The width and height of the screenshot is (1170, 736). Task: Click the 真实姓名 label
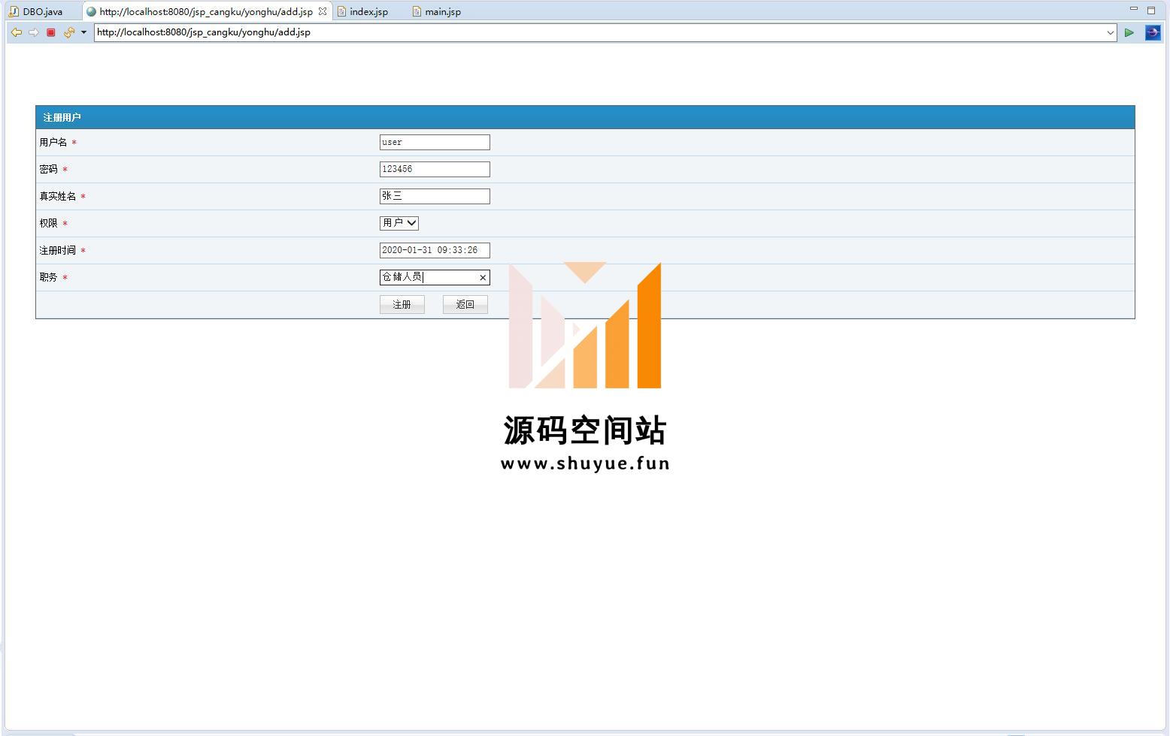coord(58,196)
